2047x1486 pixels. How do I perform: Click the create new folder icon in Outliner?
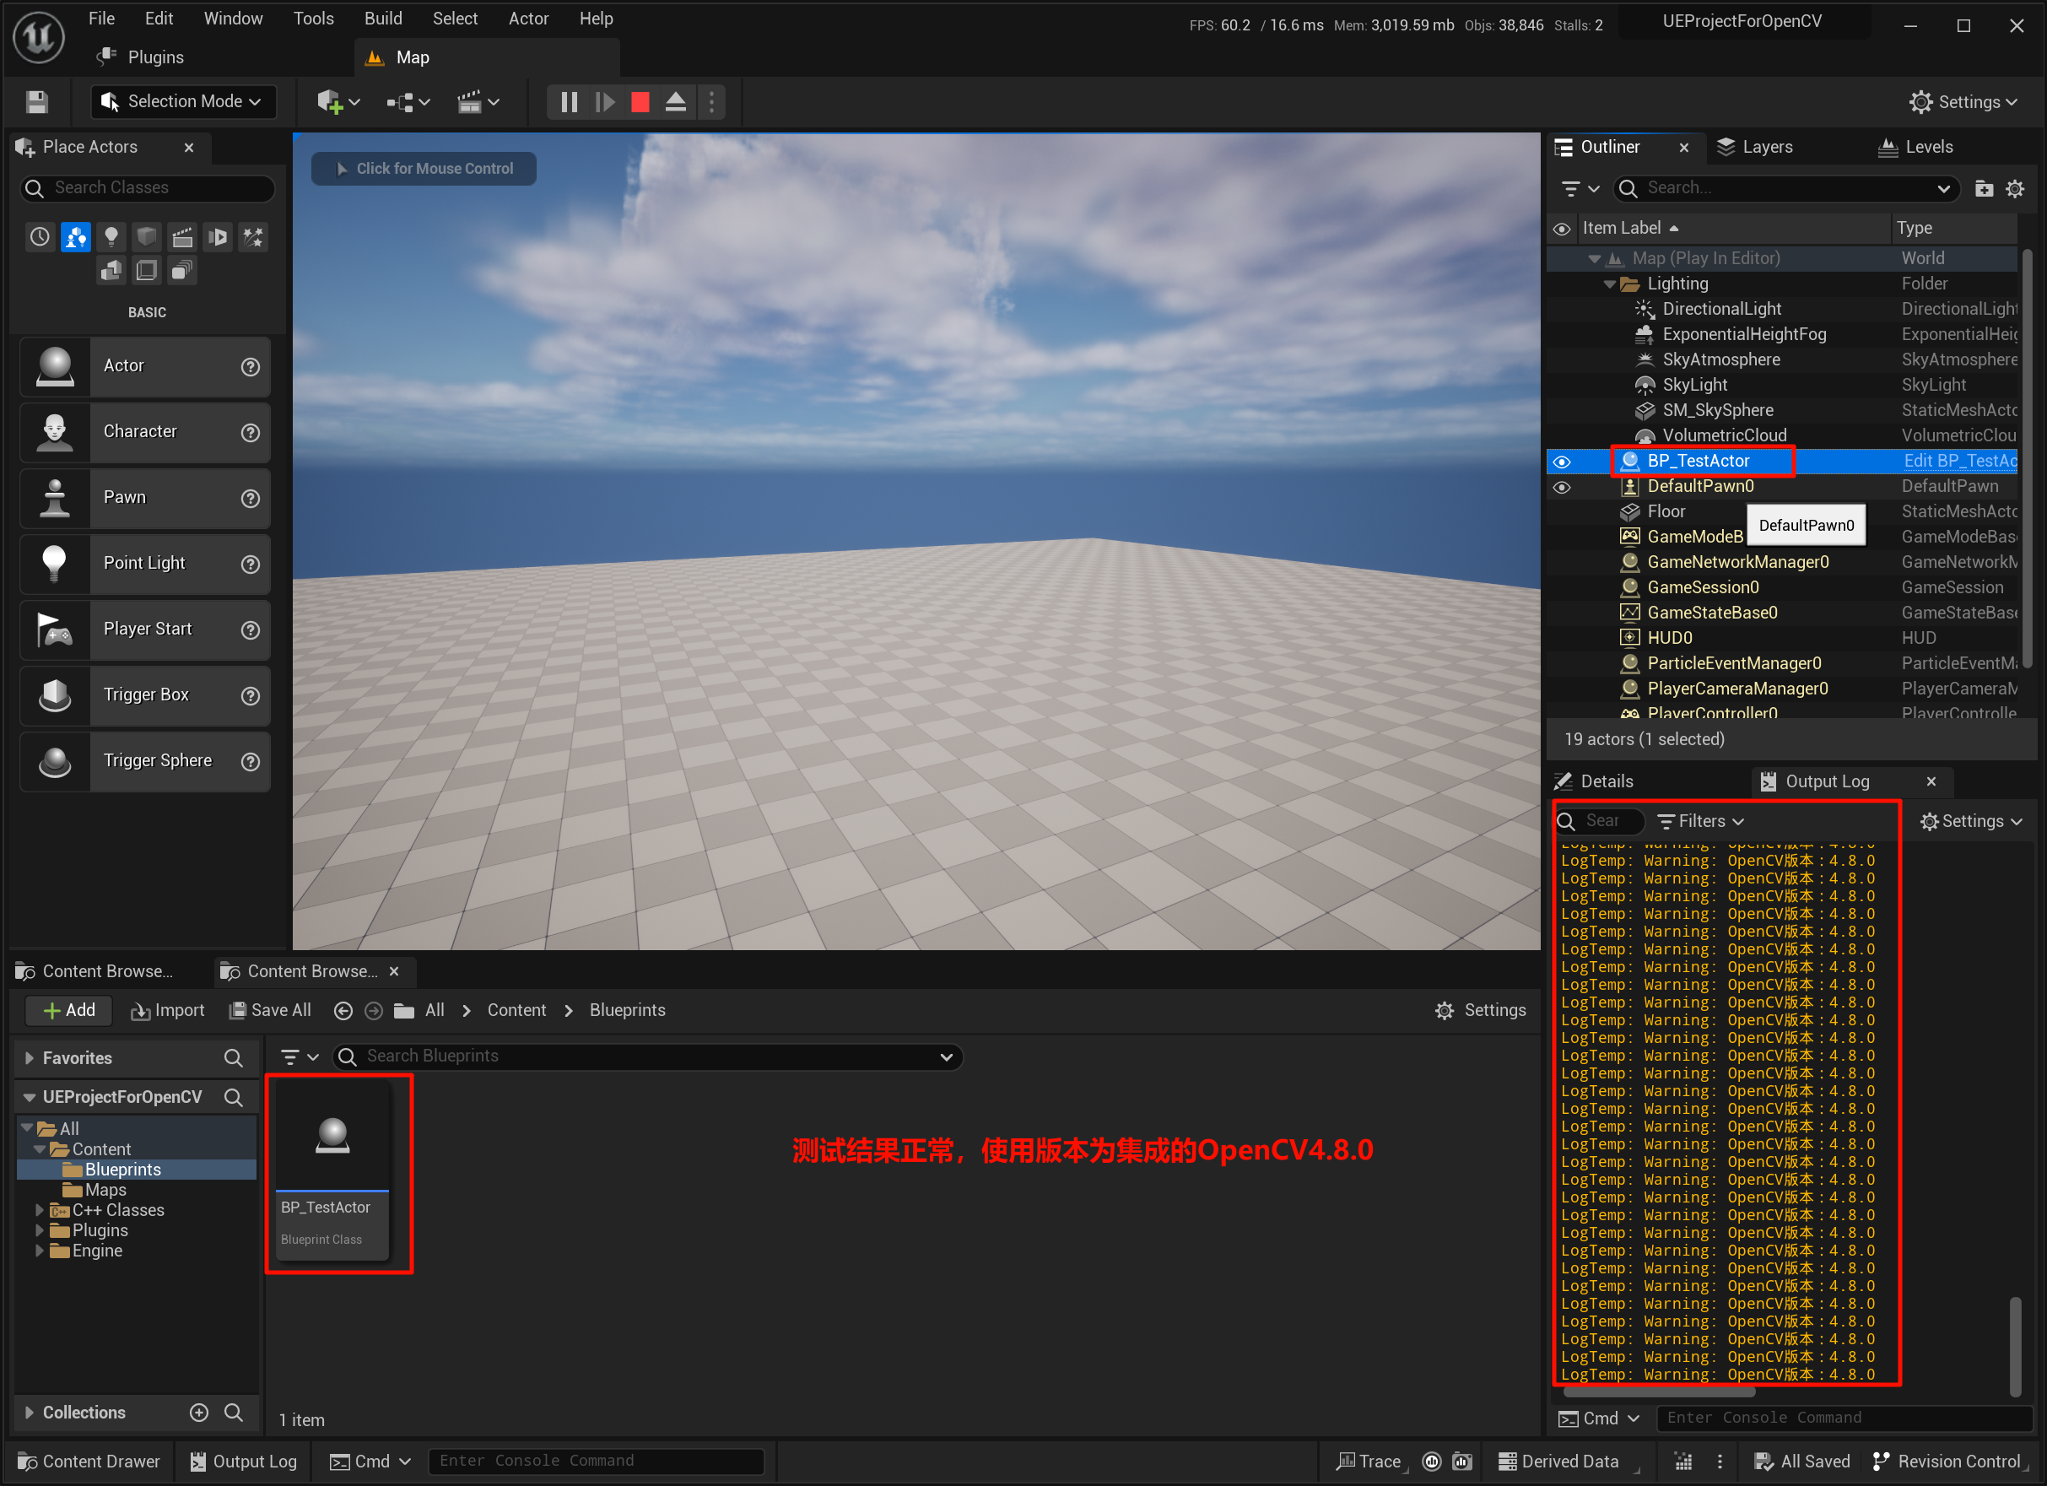click(x=1983, y=189)
